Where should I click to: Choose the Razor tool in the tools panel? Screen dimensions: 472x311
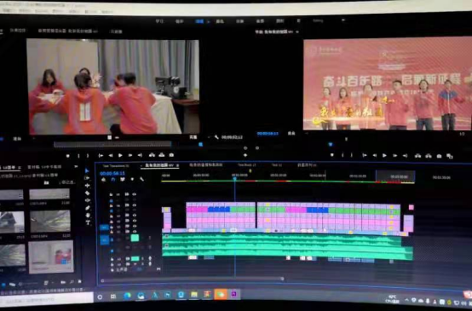click(x=87, y=193)
